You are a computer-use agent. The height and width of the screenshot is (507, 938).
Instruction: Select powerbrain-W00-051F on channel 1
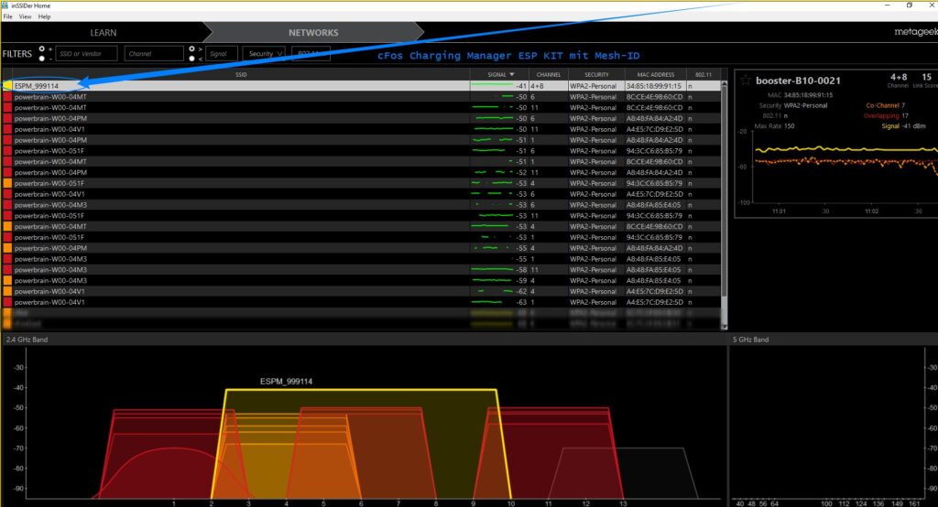(361, 237)
